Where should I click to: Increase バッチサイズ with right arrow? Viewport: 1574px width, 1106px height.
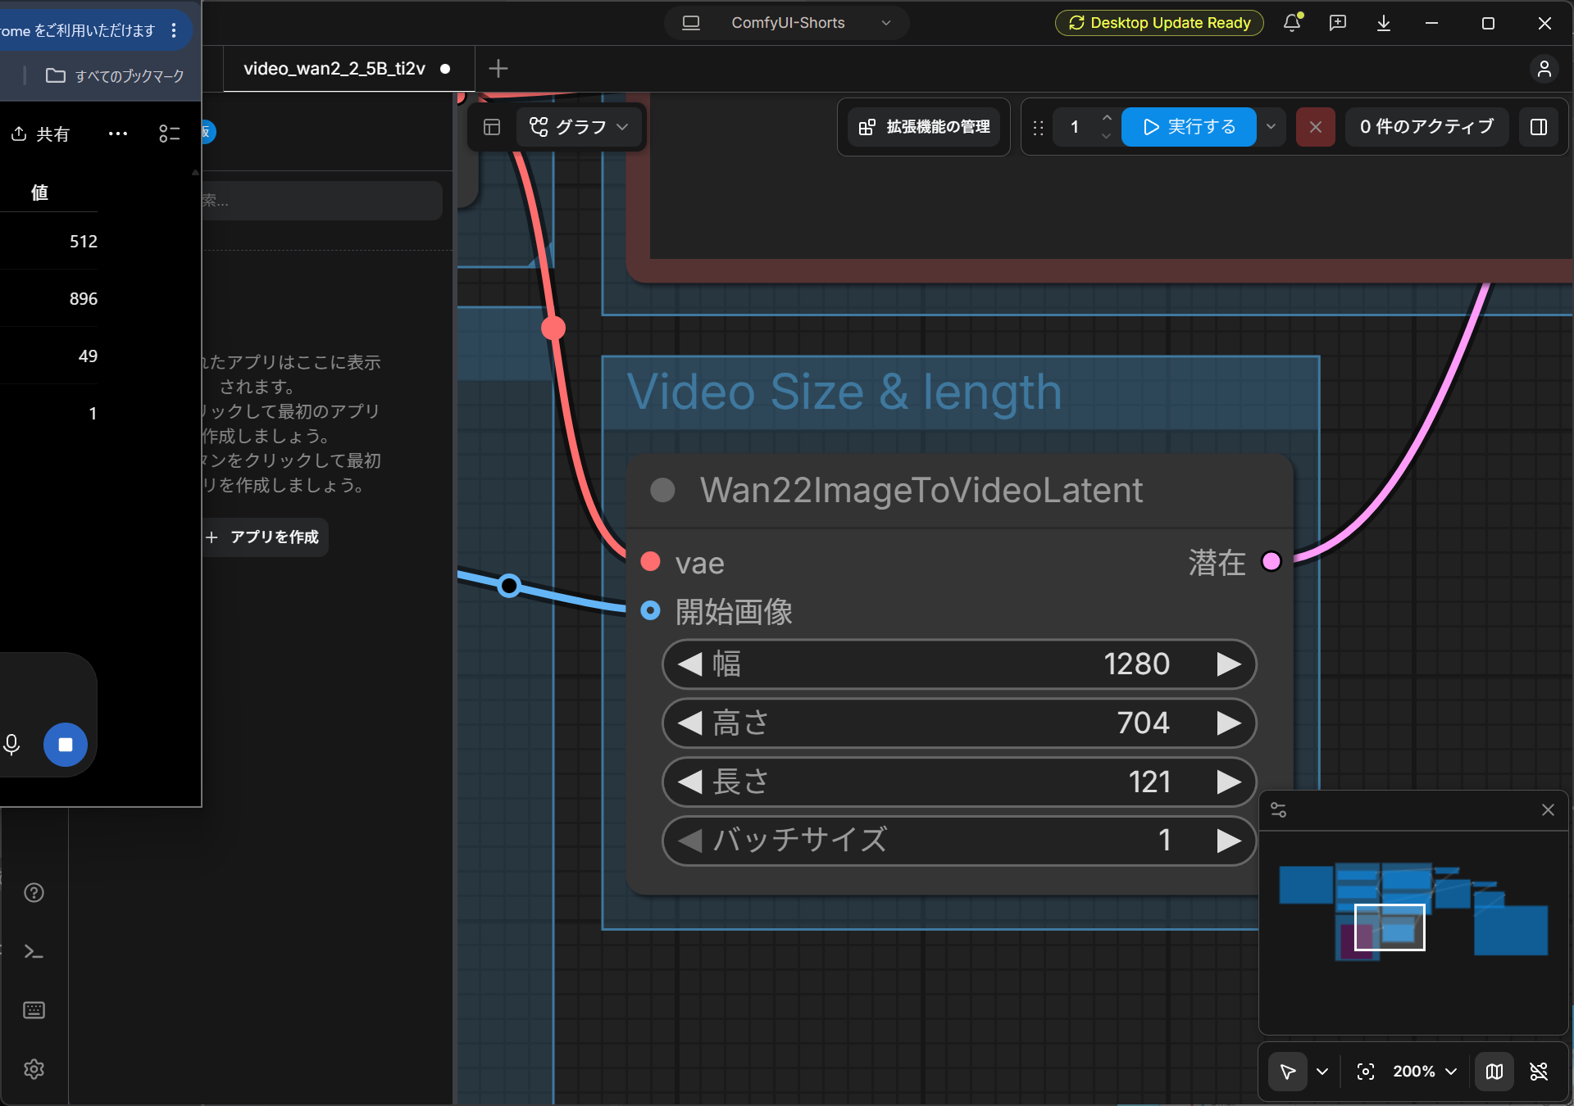[1228, 841]
